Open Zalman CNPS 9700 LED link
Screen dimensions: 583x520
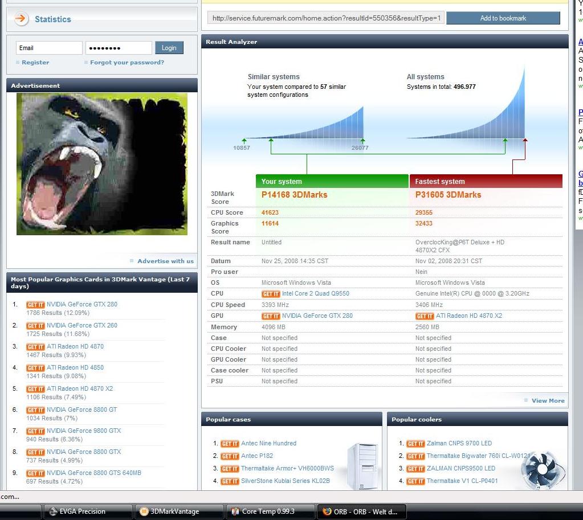click(459, 444)
